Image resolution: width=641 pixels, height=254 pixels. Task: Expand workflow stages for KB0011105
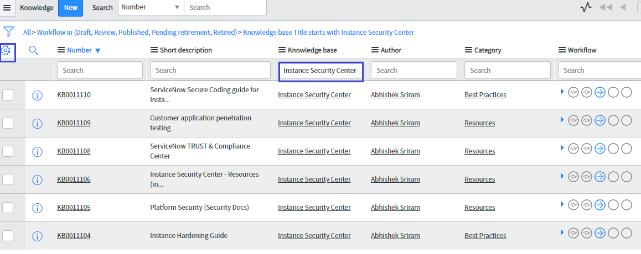(x=562, y=204)
